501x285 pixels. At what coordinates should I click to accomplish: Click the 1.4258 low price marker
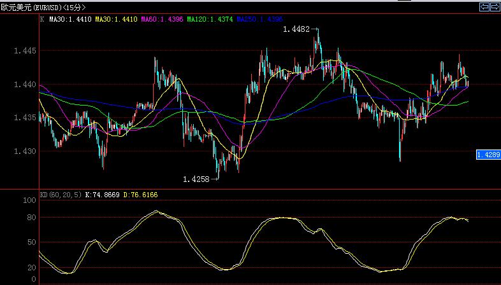point(196,179)
